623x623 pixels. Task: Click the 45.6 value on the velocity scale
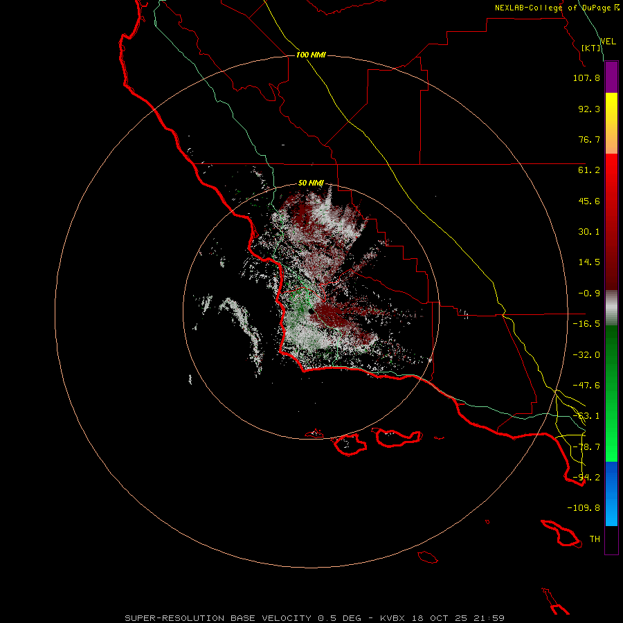tap(589, 201)
